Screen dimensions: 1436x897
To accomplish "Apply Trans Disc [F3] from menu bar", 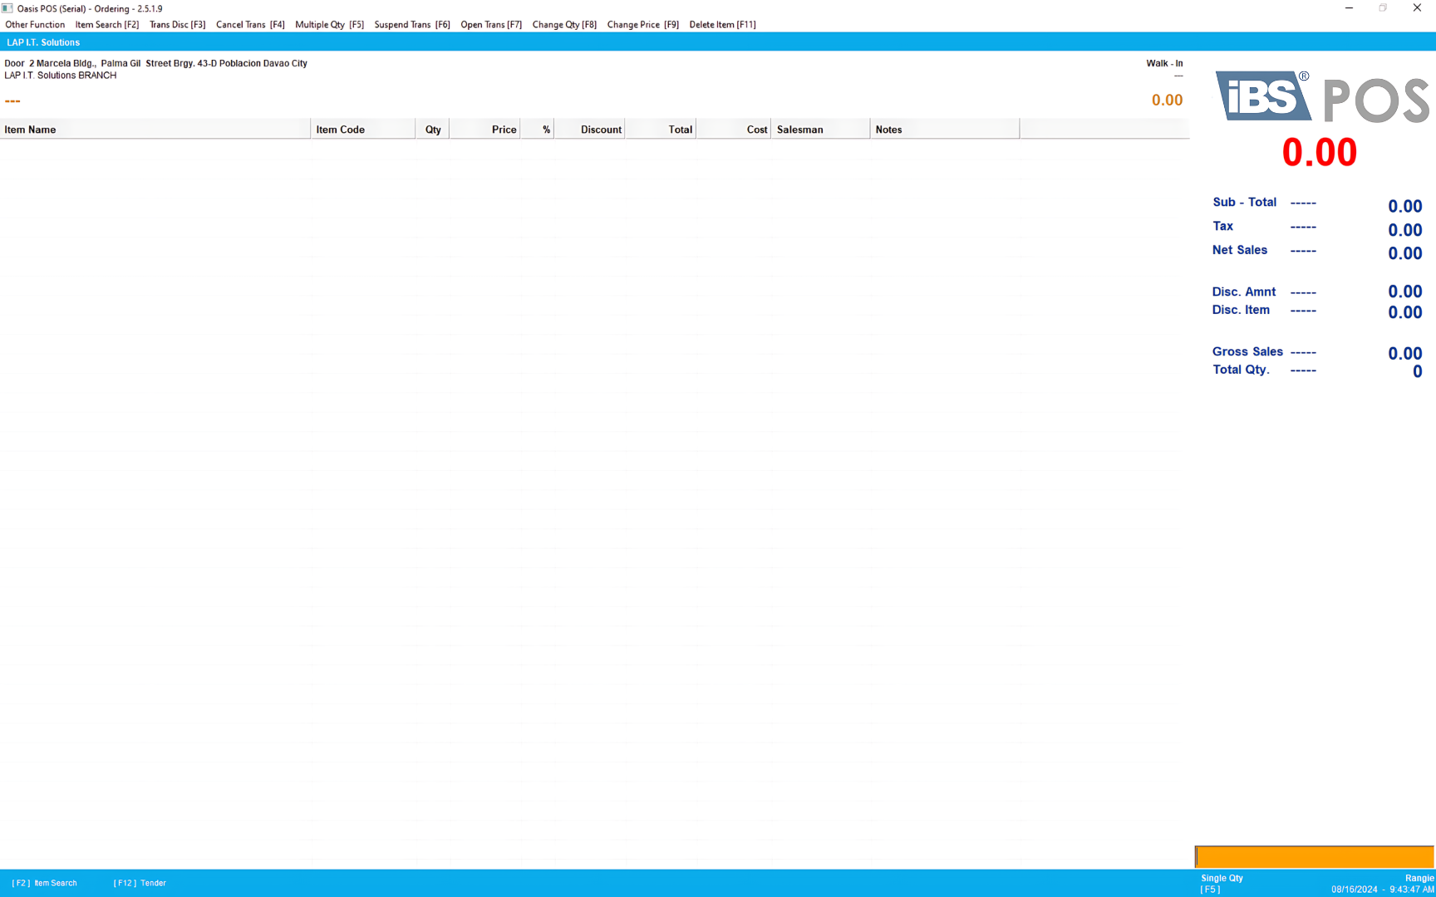I will pyautogui.click(x=177, y=25).
